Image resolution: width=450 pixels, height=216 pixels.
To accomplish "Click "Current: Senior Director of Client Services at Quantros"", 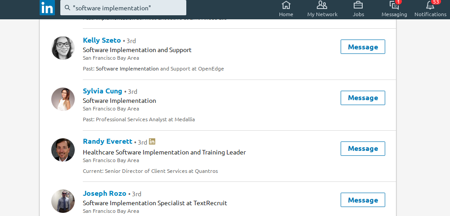I will click(x=150, y=171).
